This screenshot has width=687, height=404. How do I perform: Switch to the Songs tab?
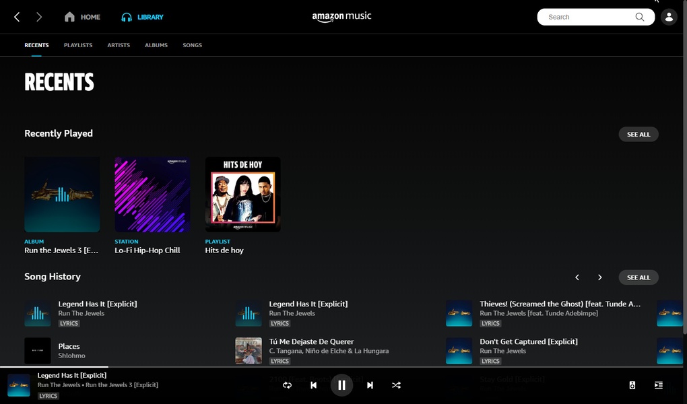coord(193,45)
